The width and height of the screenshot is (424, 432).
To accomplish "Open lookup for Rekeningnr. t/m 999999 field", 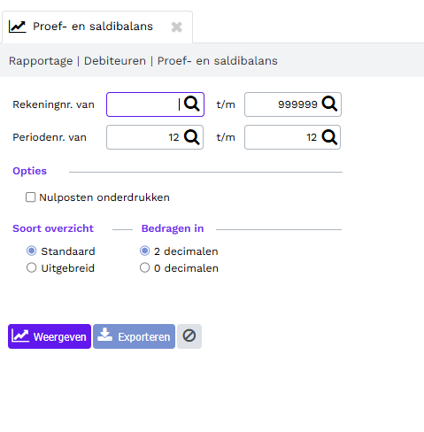I will 329,104.
